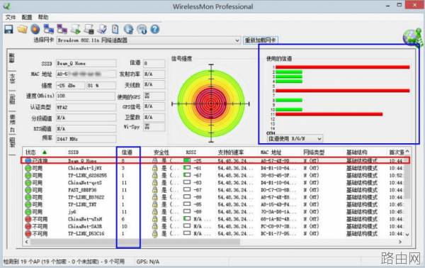Click the open folder toolbar icon
Viewport: 425px width, 268px height.
(22, 29)
